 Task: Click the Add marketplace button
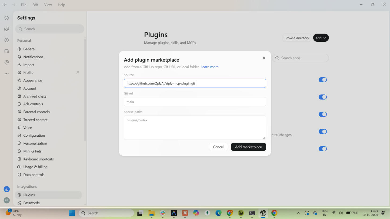pos(248,147)
